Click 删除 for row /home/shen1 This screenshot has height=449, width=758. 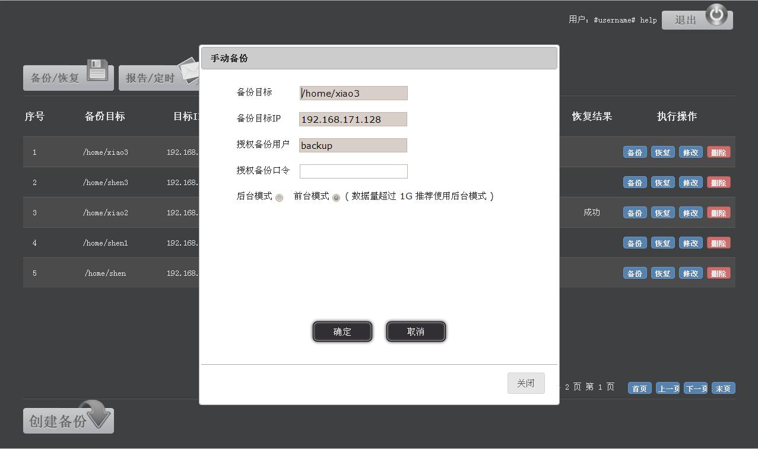coord(718,243)
